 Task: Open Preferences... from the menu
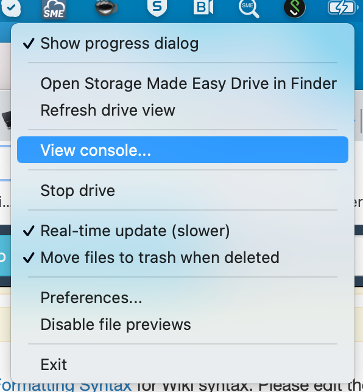[x=183, y=298]
